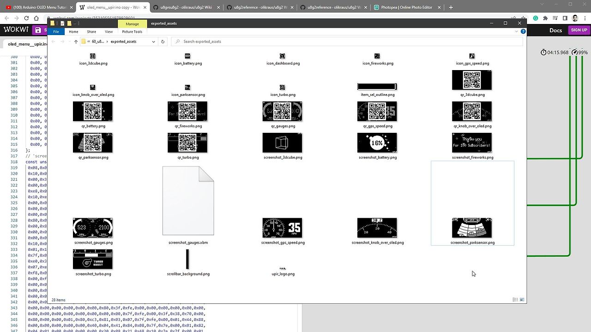
Task: Switch to u8gvsu8g2 wiki browser tab
Action: (x=187, y=7)
